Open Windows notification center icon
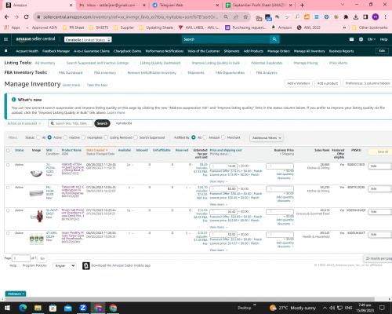This screenshot has height=314, width=392. click(382, 308)
